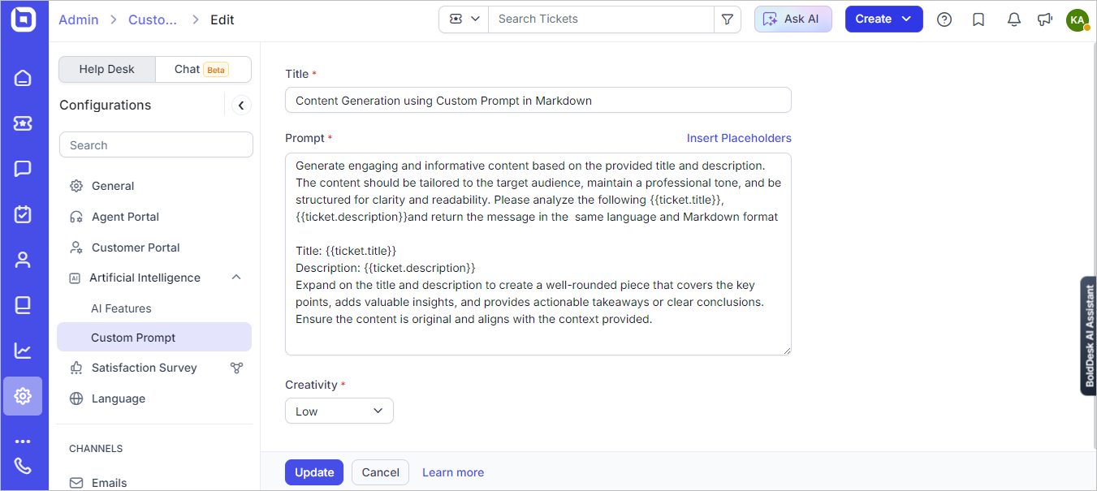Open the Tickets icon in left sidebar
This screenshot has height=491, width=1097.
(23, 123)
